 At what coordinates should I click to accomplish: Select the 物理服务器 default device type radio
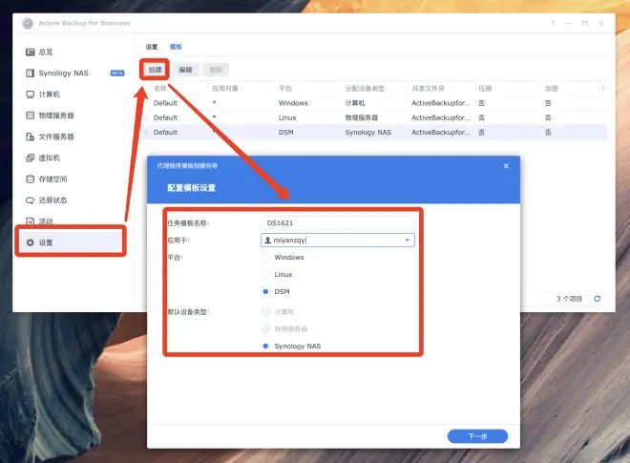265,328
